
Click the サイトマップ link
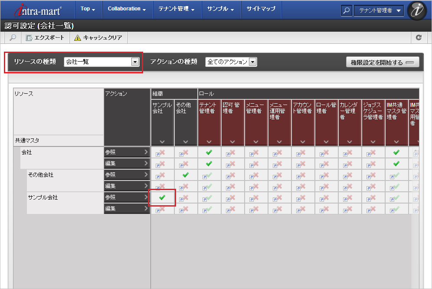261,9
